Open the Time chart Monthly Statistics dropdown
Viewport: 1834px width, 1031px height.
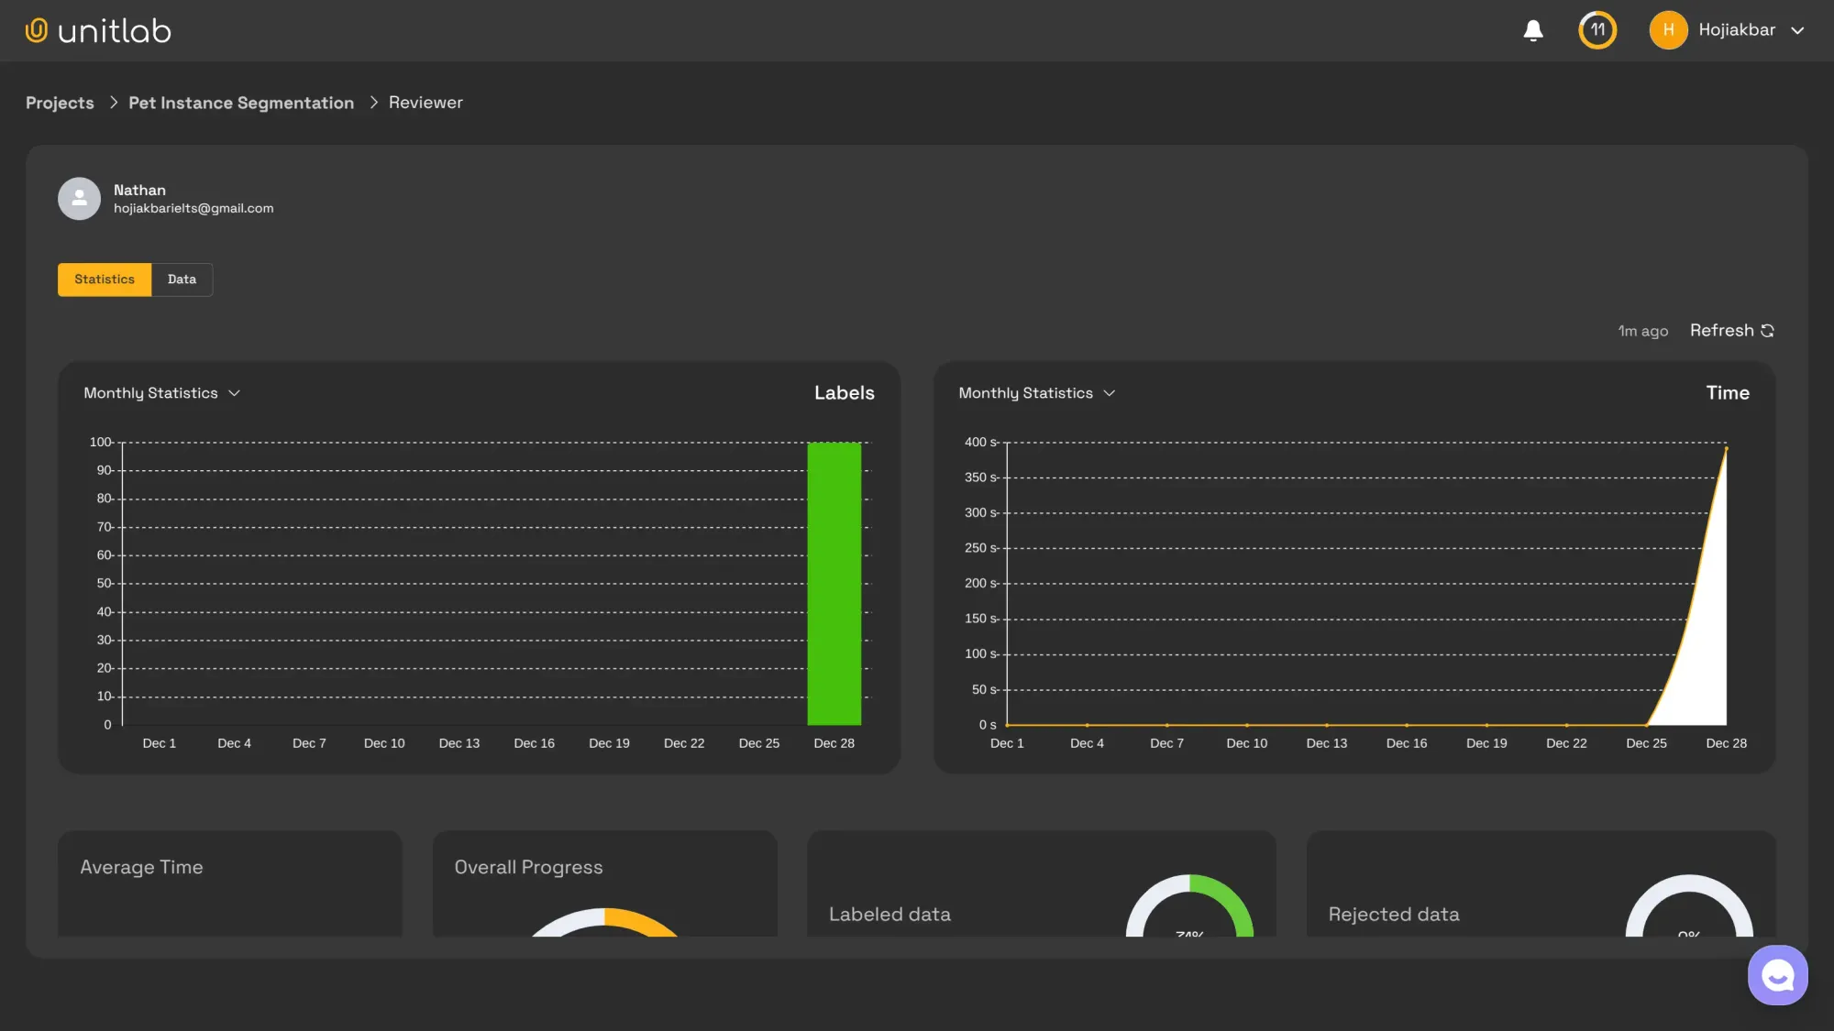click(1035, 392)
